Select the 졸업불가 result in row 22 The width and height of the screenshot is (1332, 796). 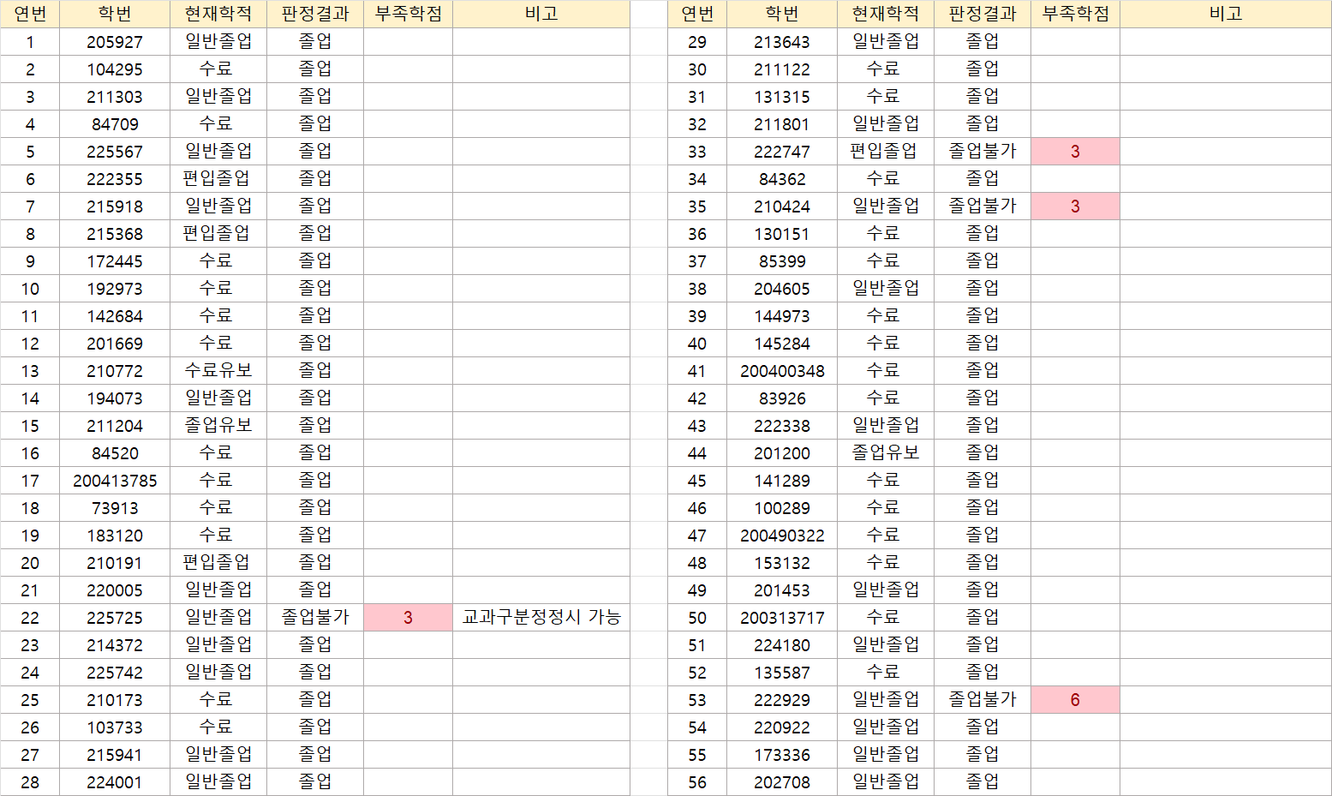pos(315,618)
